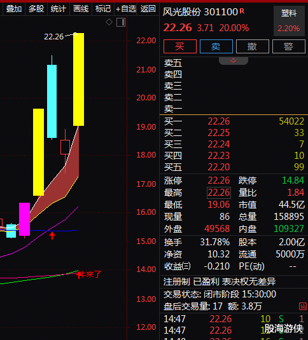
Task: Open the 叠加 overlay menu
Action: pos(14,9)
